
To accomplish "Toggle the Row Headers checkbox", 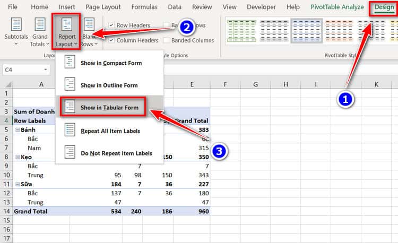I will point(111,25).
